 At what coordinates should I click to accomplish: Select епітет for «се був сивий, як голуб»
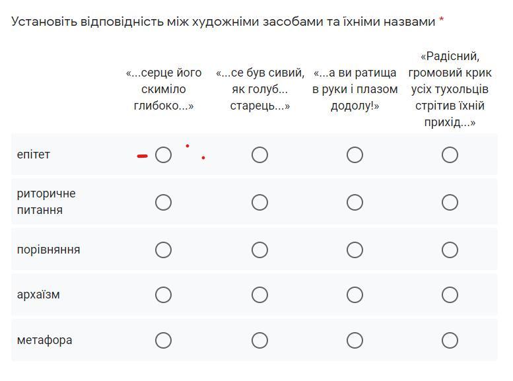point(259,155)
